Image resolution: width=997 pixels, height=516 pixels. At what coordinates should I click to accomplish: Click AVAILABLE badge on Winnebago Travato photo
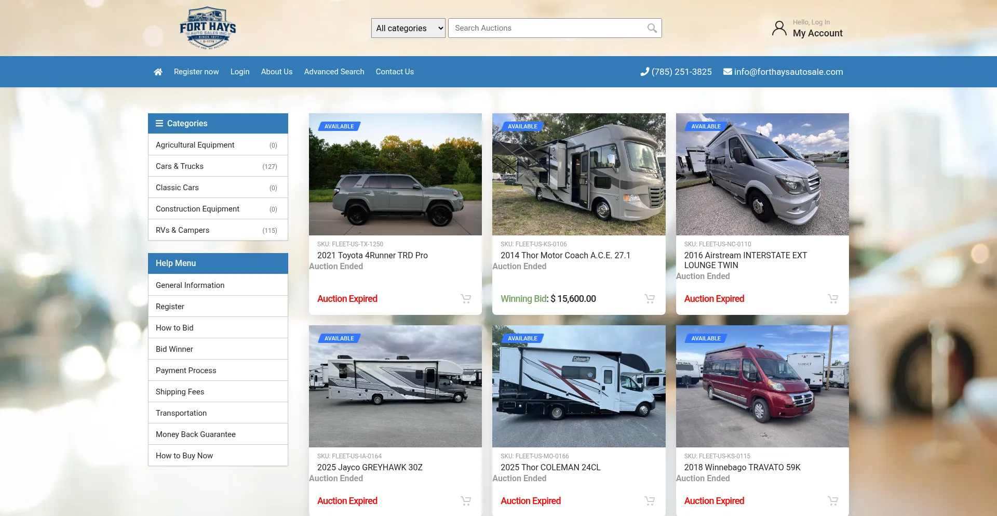pos(706,338)
